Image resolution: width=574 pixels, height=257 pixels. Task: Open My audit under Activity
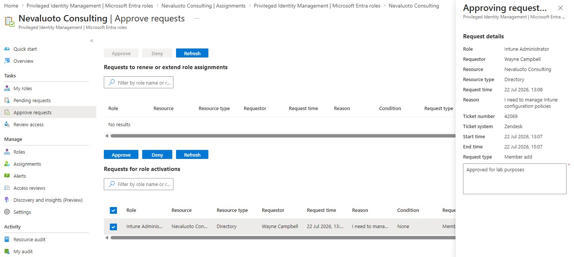tap(23, 251)
